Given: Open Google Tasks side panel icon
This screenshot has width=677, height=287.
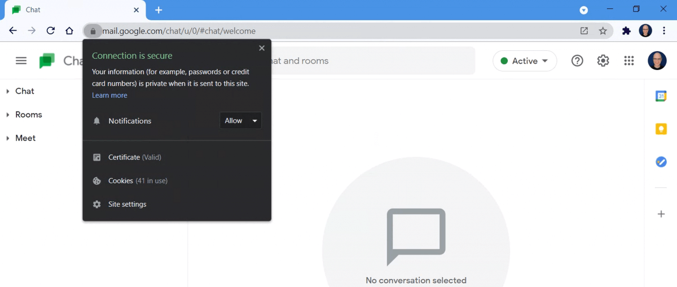Looking at the screenshot, I should tap(661, 162).
